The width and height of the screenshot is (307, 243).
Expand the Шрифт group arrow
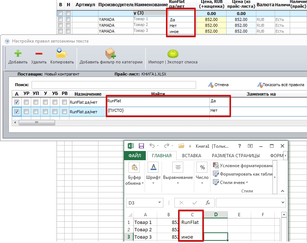(153, 183)
